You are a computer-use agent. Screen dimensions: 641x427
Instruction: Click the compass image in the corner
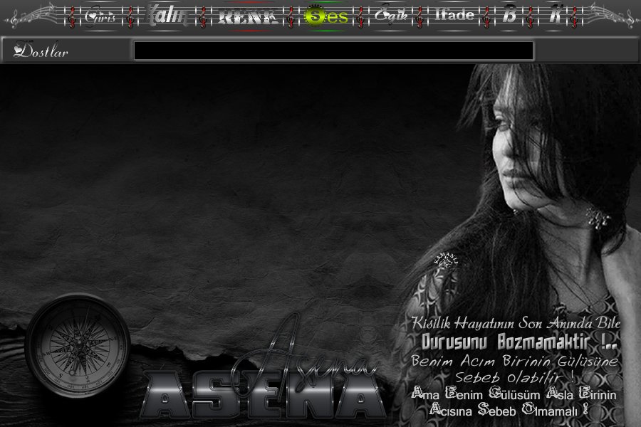[x=78, y=345]
